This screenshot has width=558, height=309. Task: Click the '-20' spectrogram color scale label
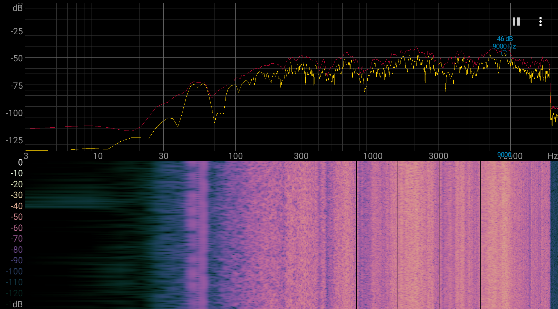(17, 184)
